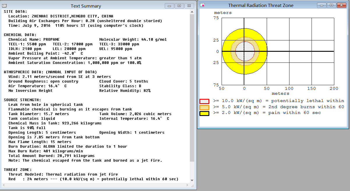Click 'Opening Width: 1 centimeters' text
Image resolution: width=350 pixels, height=191 pixels.
pos(132,133)
